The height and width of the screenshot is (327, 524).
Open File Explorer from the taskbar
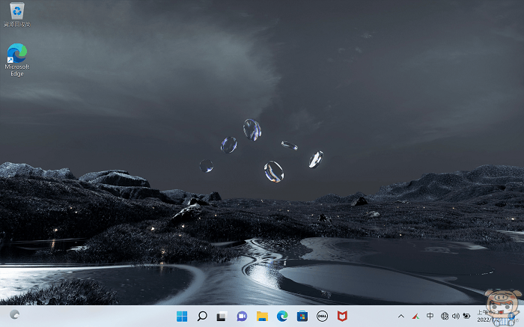262,316
